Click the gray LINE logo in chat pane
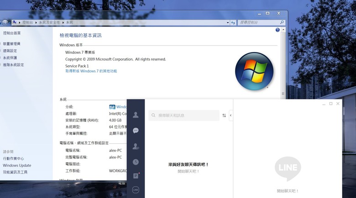This screenshot has height=198, width=356. pos(288,168)
